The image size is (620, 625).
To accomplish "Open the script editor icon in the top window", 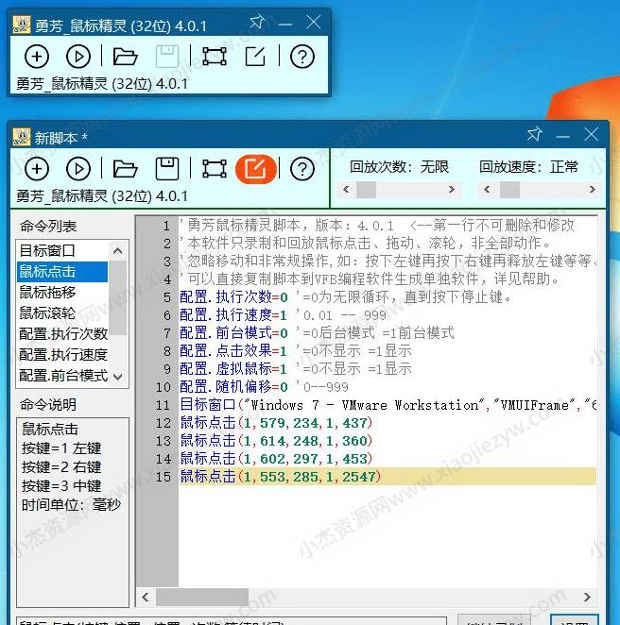I will point(255,57).
